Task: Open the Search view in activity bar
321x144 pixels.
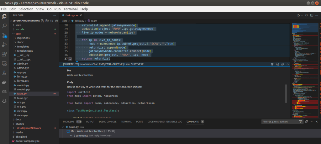Action: click(x=4, y=26)
